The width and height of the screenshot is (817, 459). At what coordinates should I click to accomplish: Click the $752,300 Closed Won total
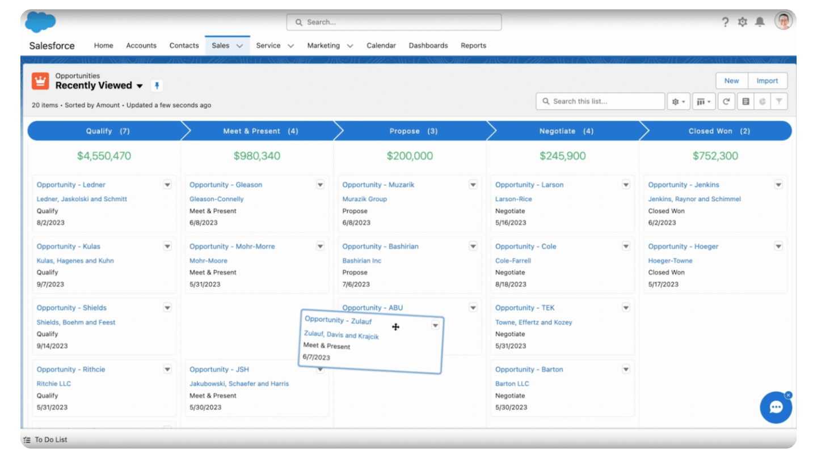coord(715,156)
